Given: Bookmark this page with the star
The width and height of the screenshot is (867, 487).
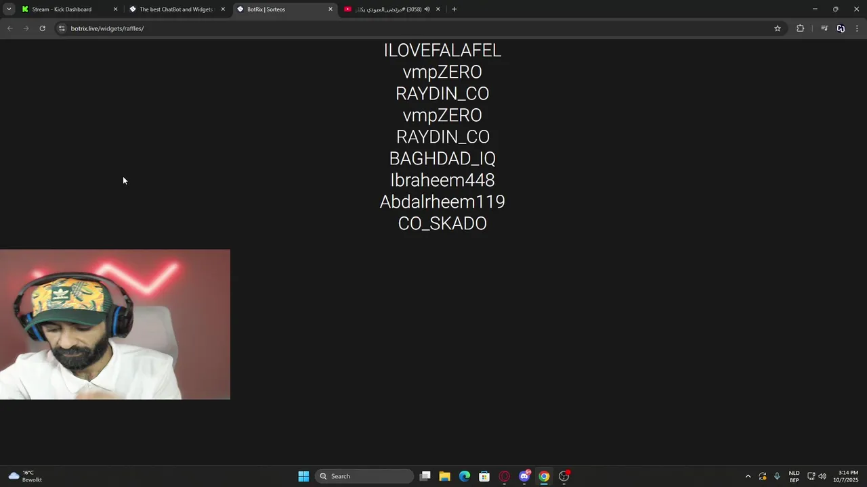Looking at the screenshot, I should (x=778, y=28).
